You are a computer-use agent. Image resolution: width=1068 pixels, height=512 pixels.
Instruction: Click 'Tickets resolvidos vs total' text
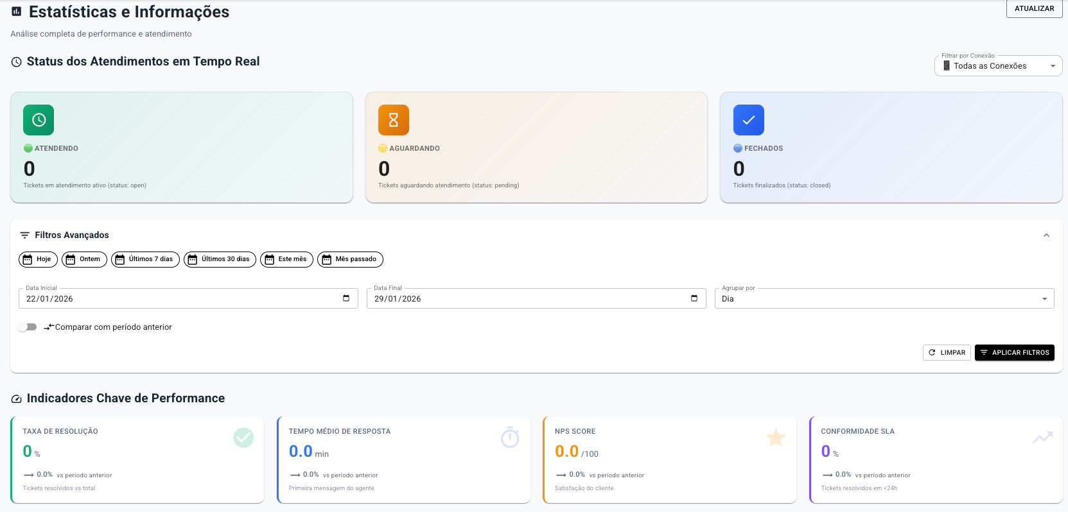59,488
